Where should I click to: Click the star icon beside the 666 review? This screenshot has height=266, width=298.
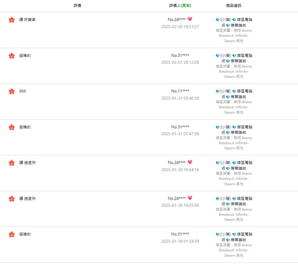[12, 92]
